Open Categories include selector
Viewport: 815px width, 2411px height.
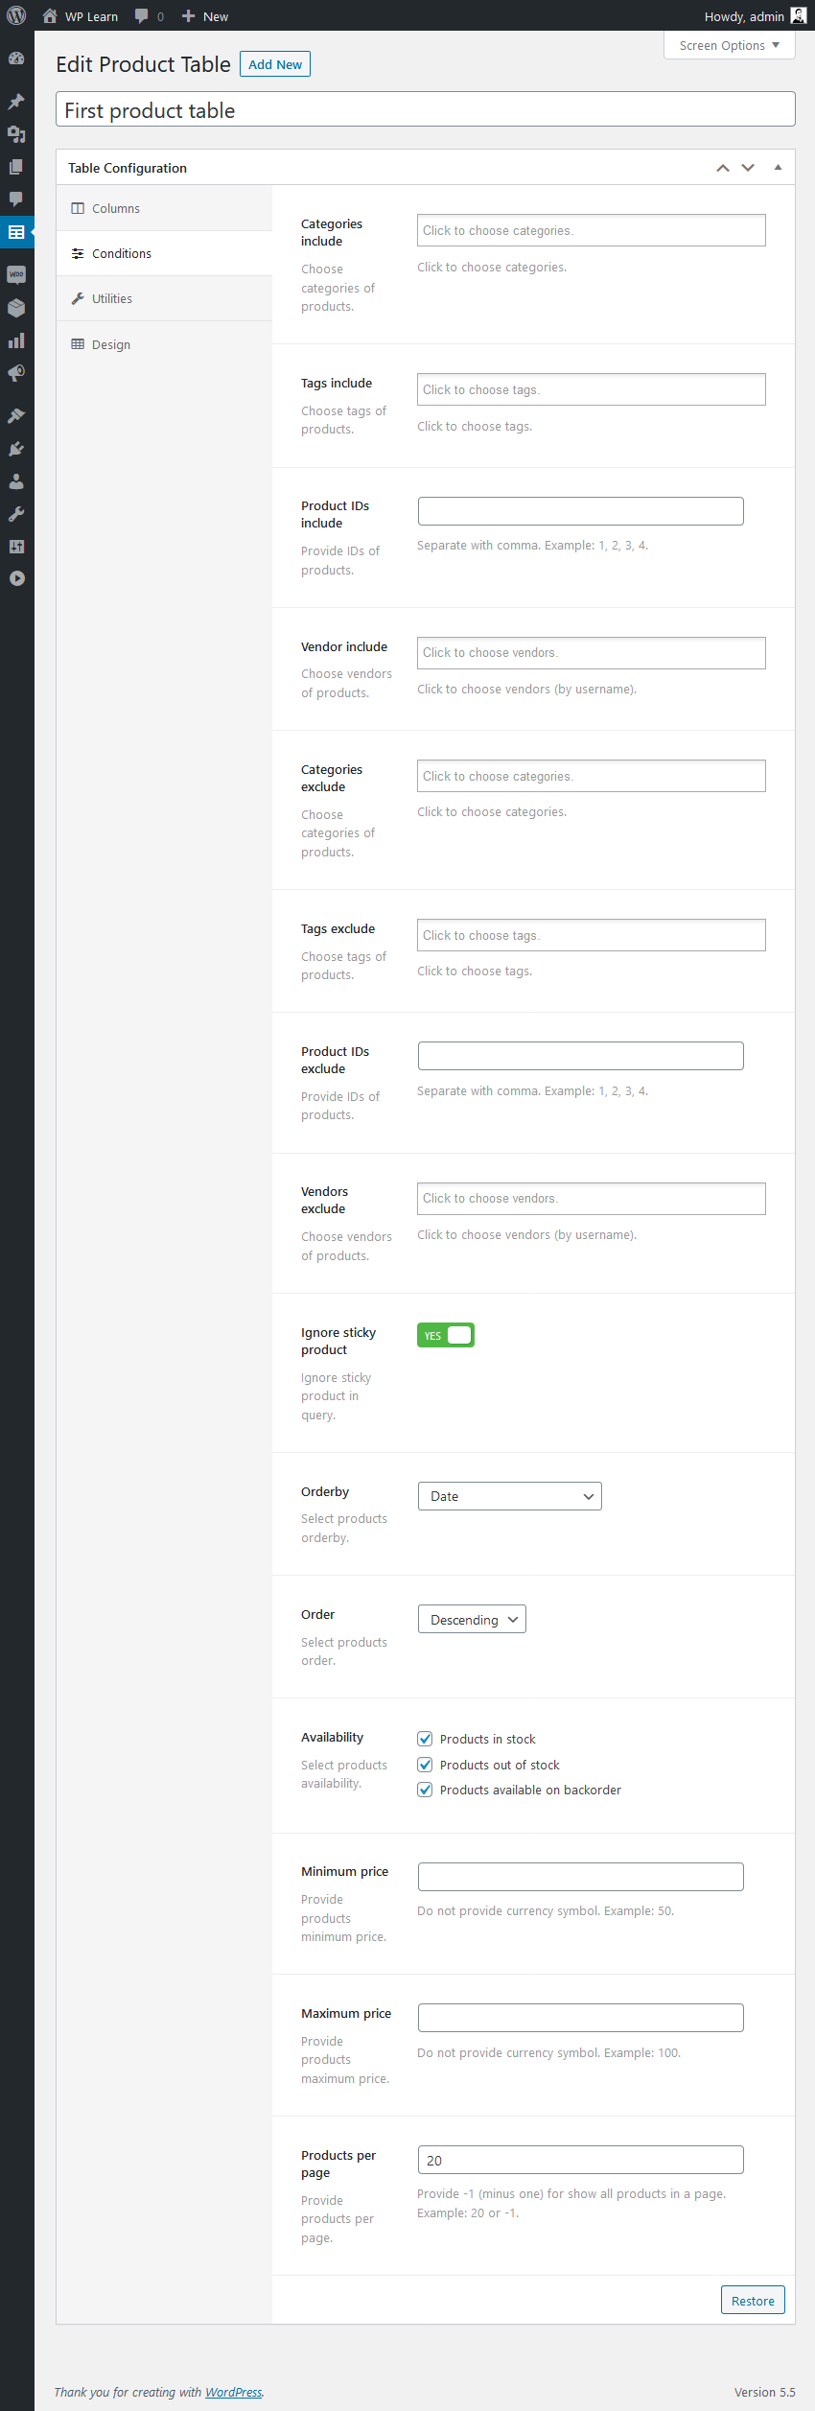[592, 230]
